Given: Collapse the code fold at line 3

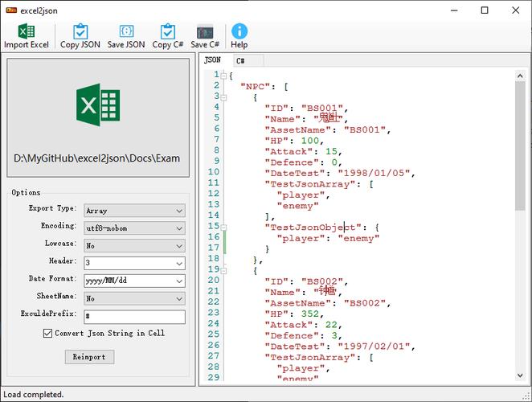Looking at the screenshot, I should [223, 97].
